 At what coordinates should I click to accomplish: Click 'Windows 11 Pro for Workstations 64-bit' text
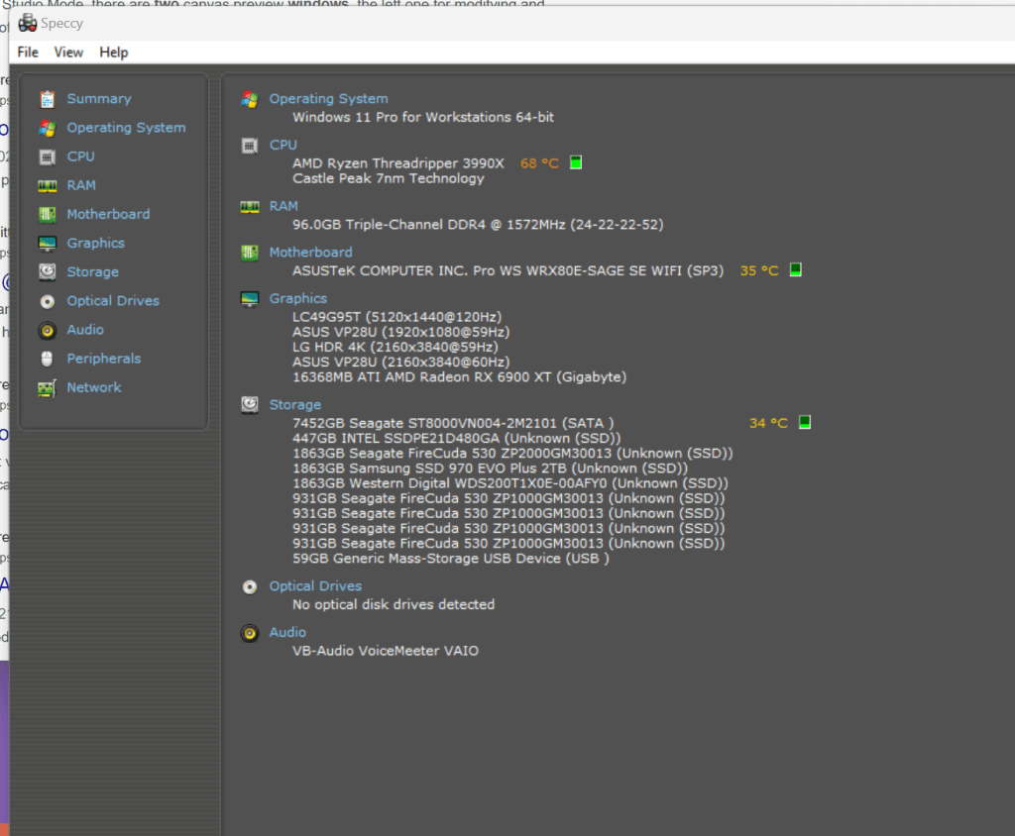(x=423, y=117)
